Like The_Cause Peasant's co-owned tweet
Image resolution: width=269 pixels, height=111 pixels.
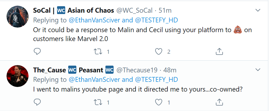click(x=159, y=102)
